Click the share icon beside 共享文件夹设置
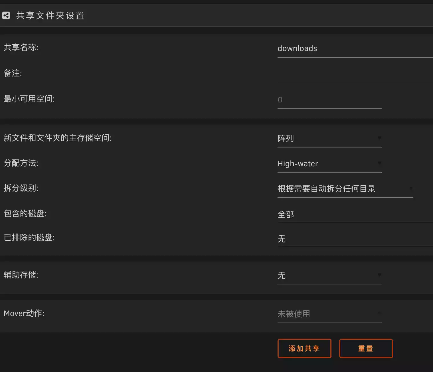Image resolution: width=433 pixels, height=372 pixels. [6, 15]
